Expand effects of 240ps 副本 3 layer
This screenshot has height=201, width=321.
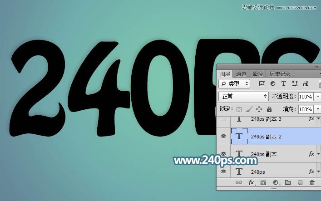click(x=318, y=118)
